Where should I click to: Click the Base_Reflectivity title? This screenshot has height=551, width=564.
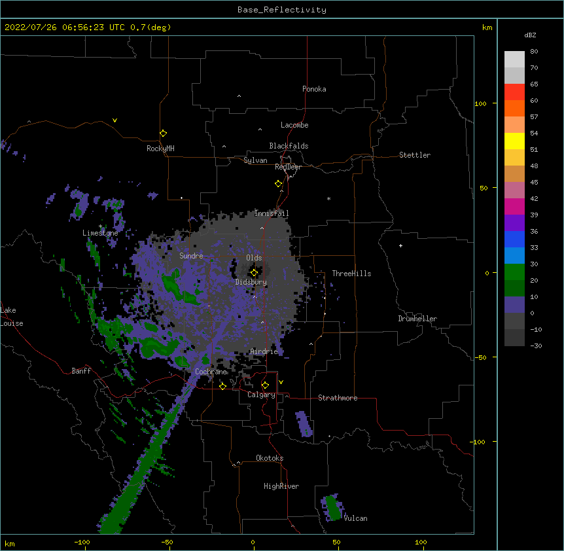click(x=282, y=10)
